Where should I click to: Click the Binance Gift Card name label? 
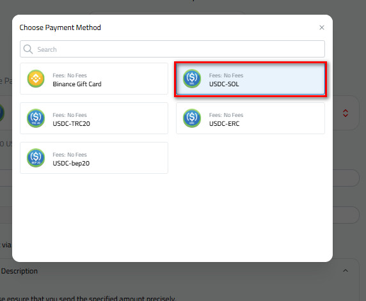click(77, 84)
